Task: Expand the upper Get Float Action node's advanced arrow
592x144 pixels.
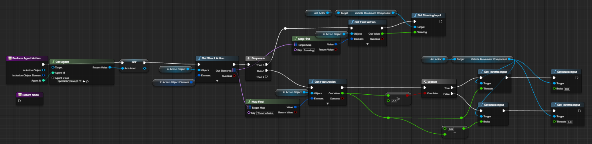Action: click(367, 44)
